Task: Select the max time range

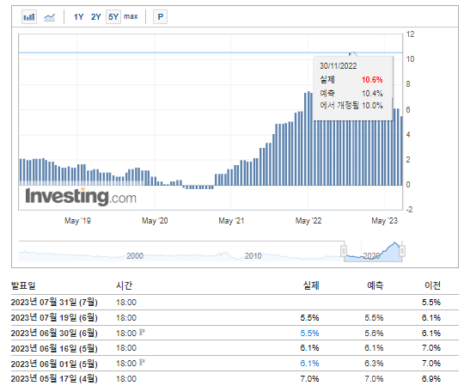Action: click(131, 16)
